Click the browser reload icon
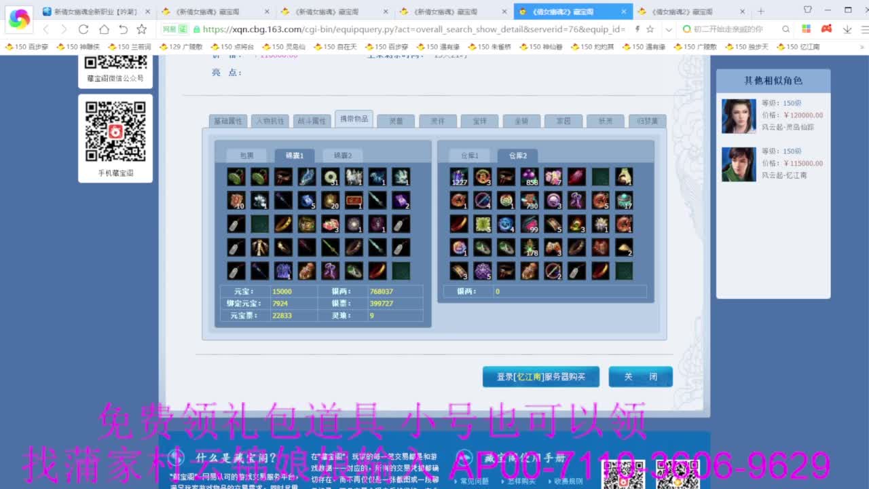Screen dimensions: 869x489 84,29
